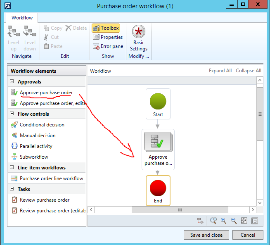Toggle the Toolbox pane button
The width and height of the screenshot is (270, 245).
coord(106,28)
